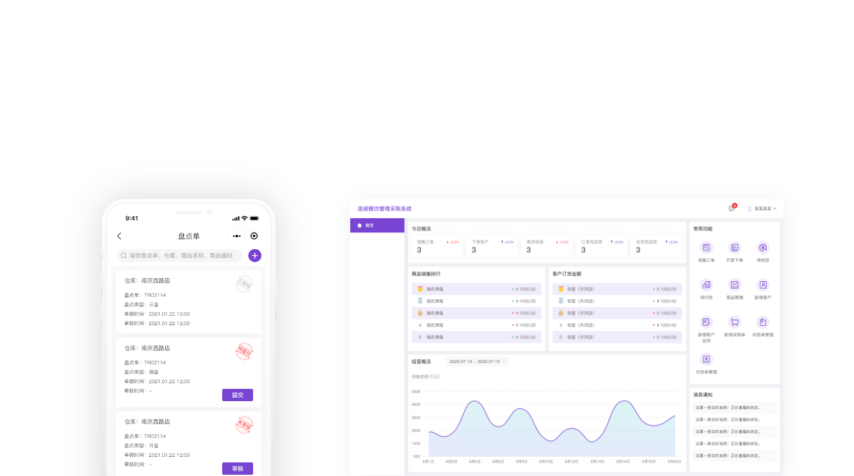Tap the purple plus add button
This screenshot has width=854, height=476.
(254, 255)
